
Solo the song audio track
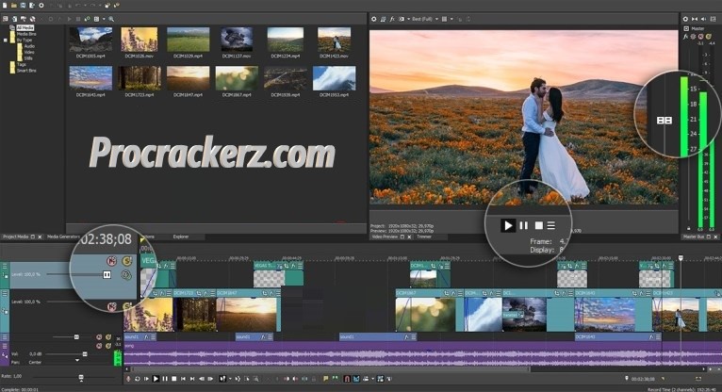pyautogui.click(x=108, y=346)
